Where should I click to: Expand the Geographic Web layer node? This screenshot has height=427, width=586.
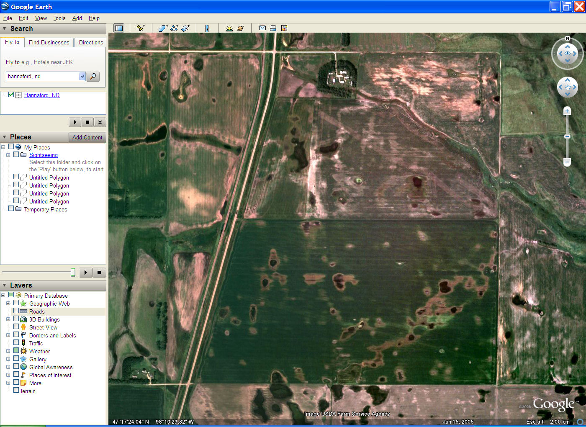8,304
